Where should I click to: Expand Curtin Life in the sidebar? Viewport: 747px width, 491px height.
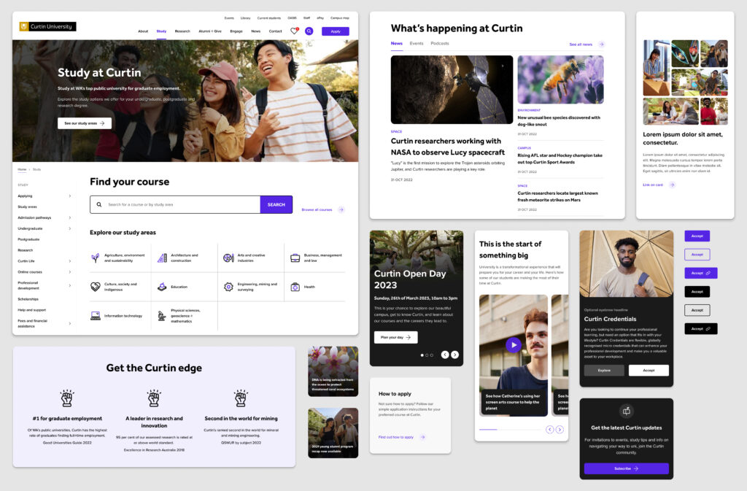point(70,261)
